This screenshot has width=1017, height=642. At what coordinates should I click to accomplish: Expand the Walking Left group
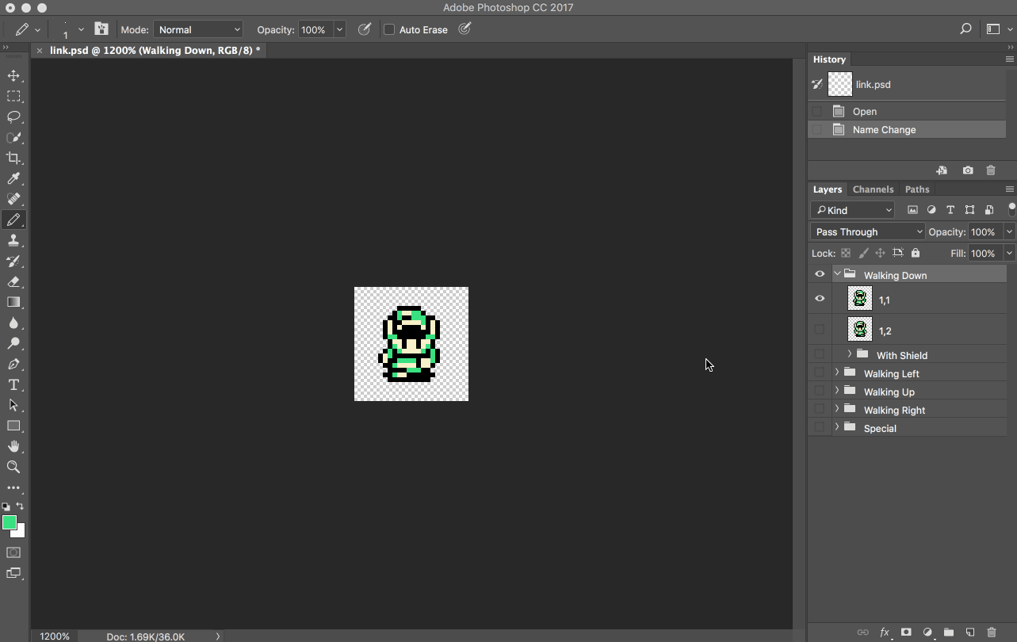click(837, 373)
